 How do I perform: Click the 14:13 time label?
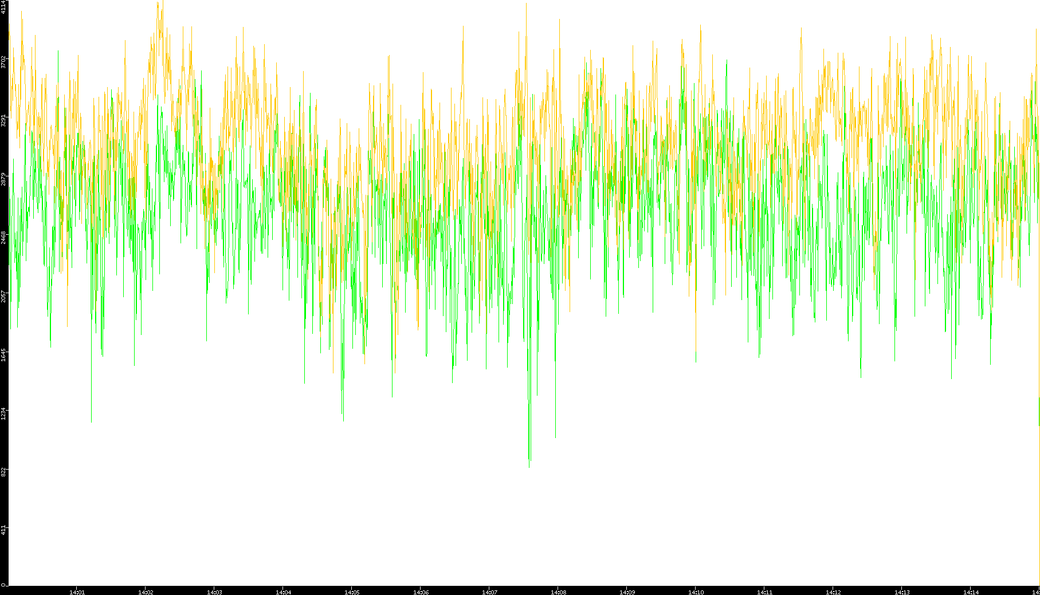click(x=902, y=592)
